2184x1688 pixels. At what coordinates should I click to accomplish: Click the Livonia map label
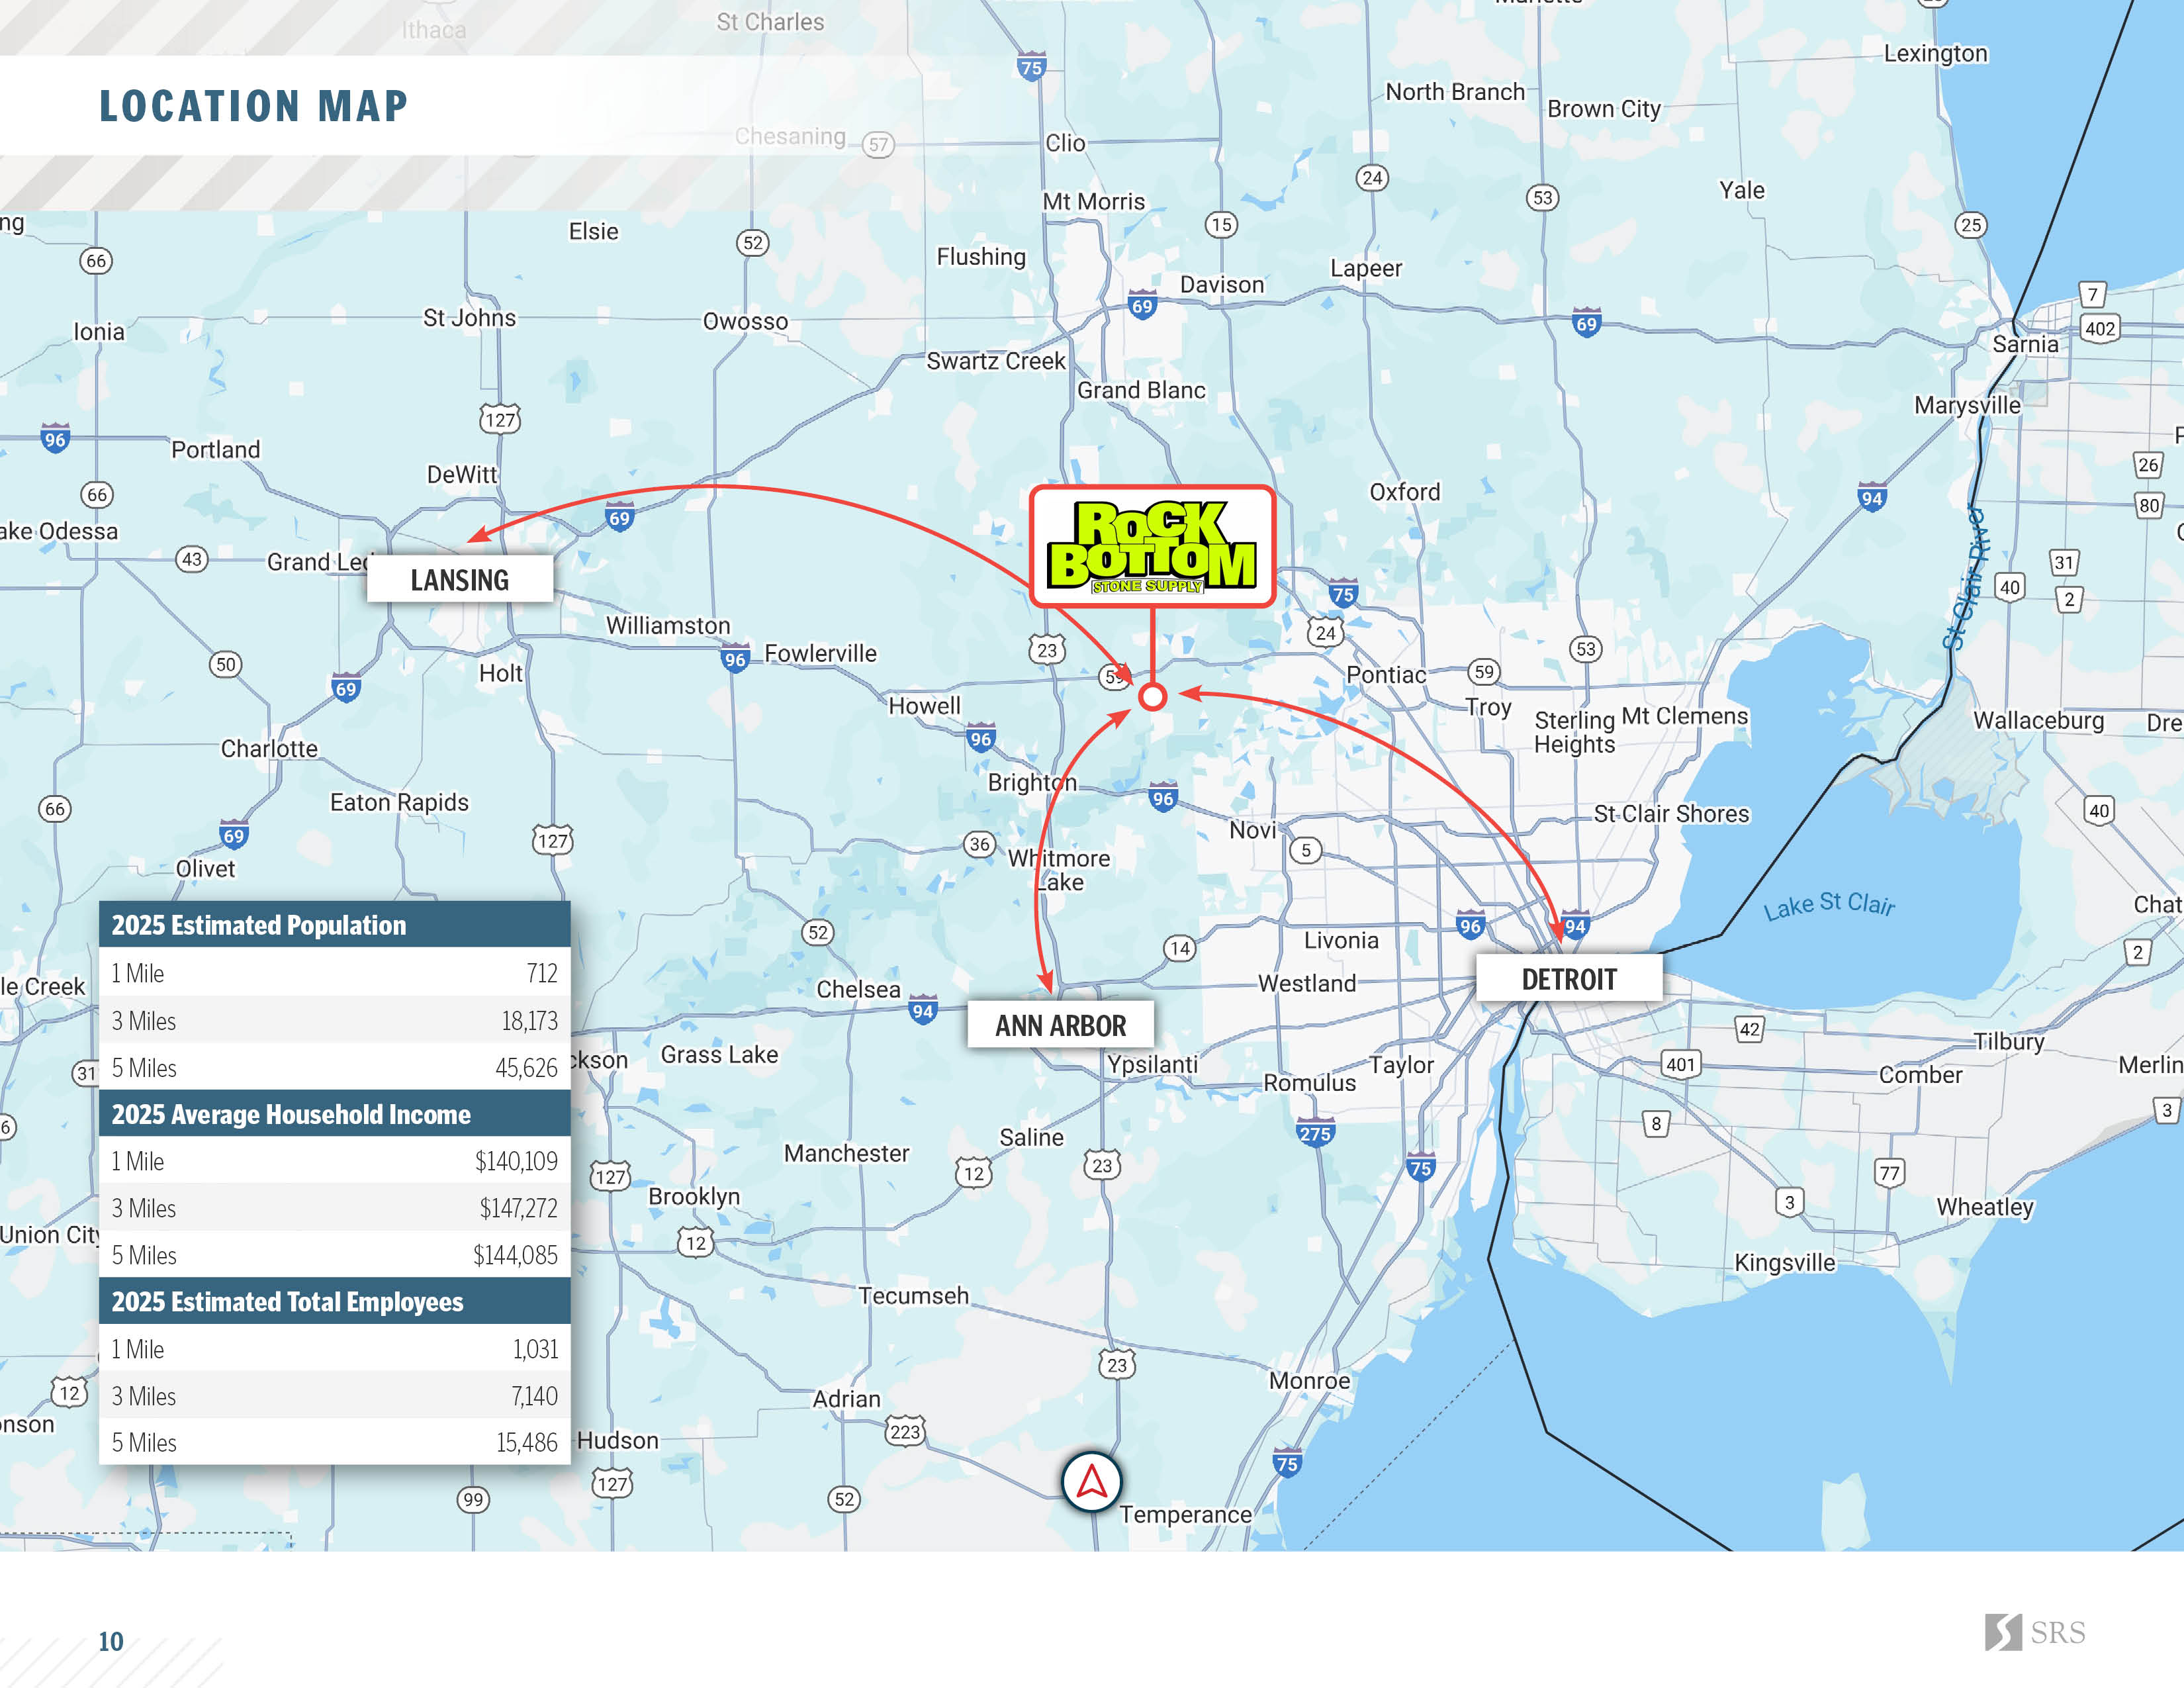pyautogui.click(x=1341, y=940)
